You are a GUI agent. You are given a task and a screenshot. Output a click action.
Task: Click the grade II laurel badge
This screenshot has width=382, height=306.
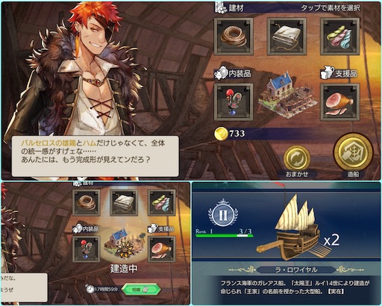[223, 213]
